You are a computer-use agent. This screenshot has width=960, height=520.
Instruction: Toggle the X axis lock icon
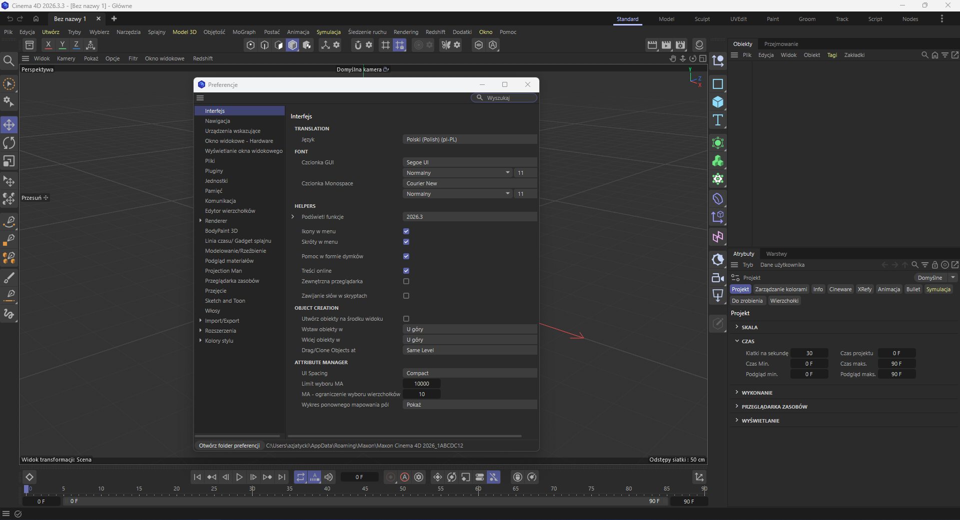[x=48, y=45]
